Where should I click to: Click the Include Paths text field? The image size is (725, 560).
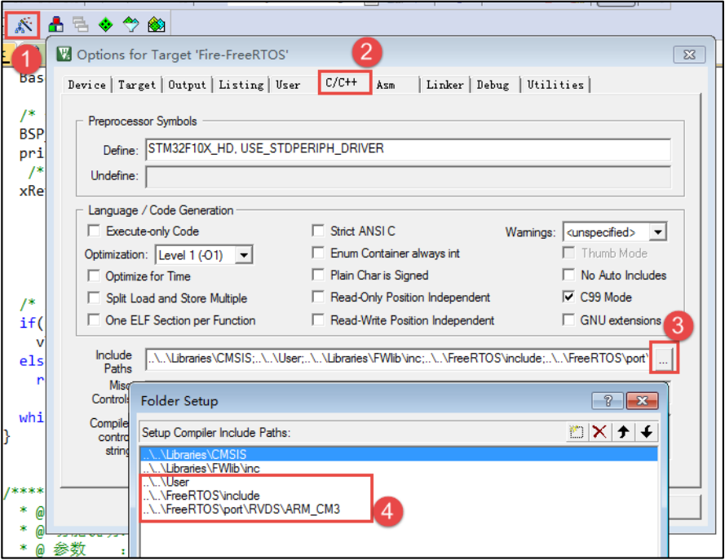pyautogui.click(x=398, y=359)
